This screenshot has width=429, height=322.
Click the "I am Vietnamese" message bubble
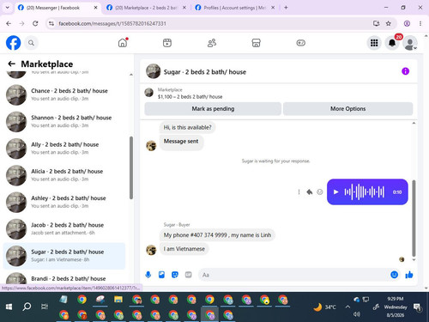pyautogui.click(x=184, y=249)
